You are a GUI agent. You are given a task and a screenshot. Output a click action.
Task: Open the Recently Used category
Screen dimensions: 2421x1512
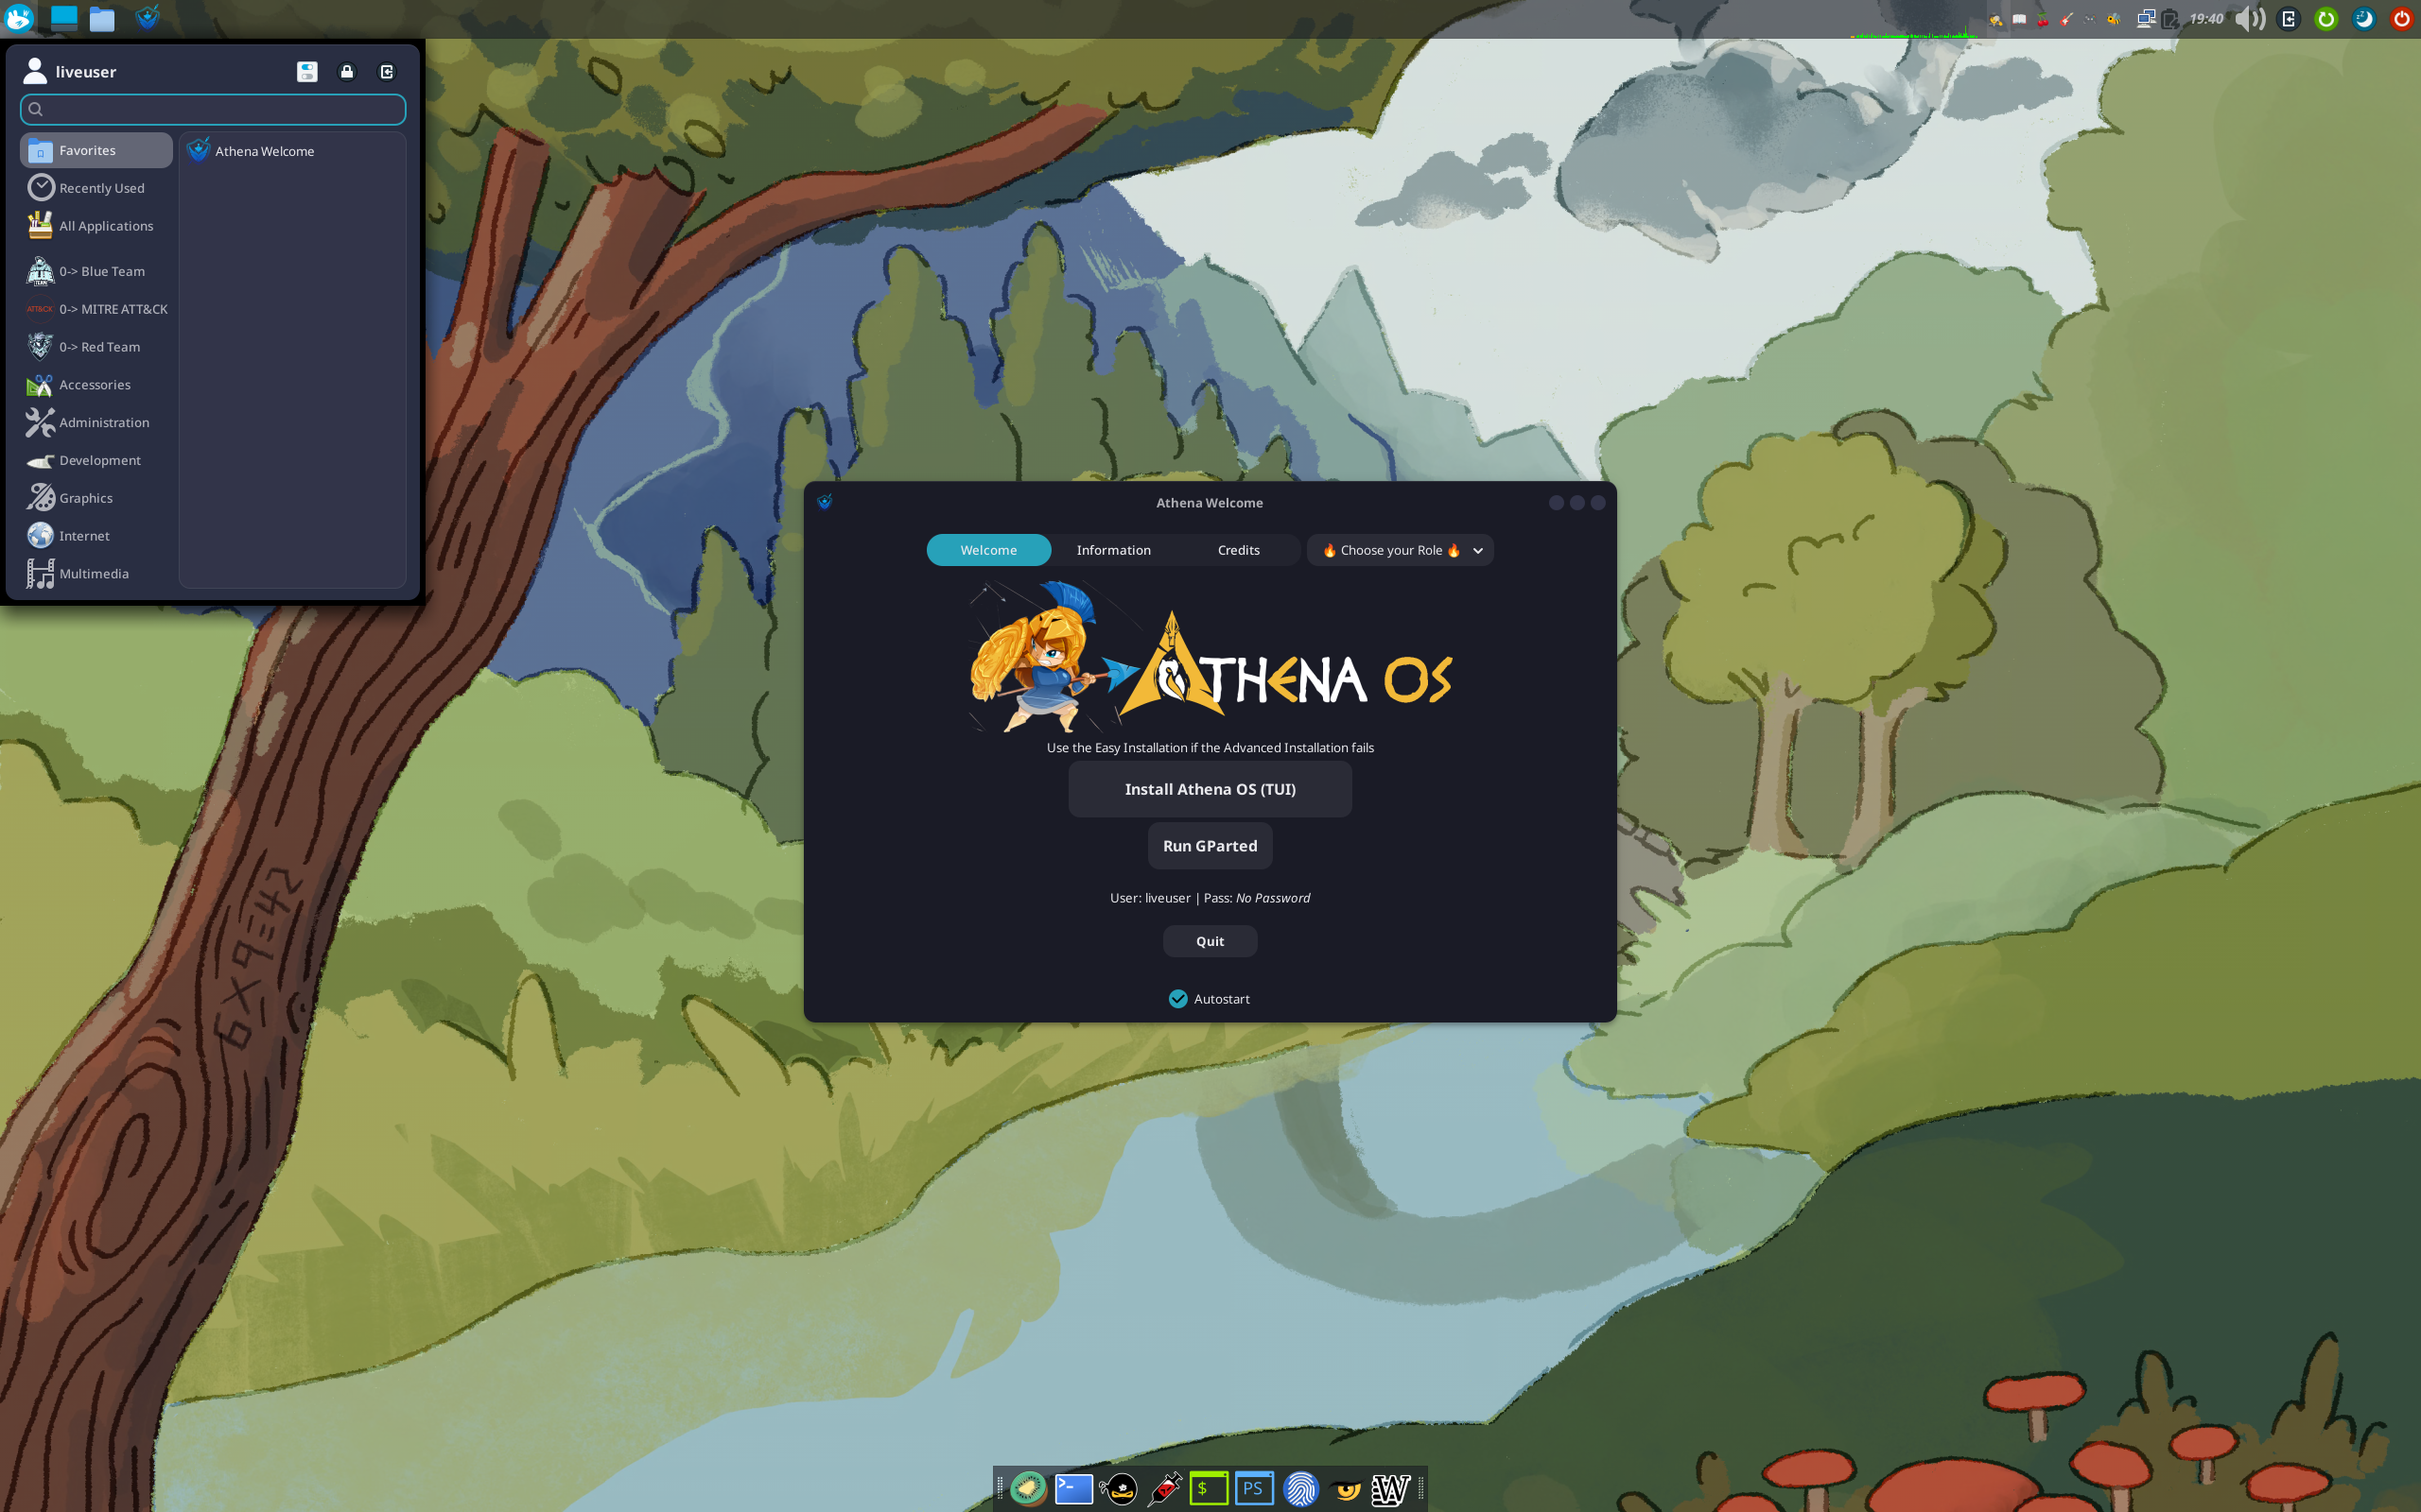click(96, 188)
